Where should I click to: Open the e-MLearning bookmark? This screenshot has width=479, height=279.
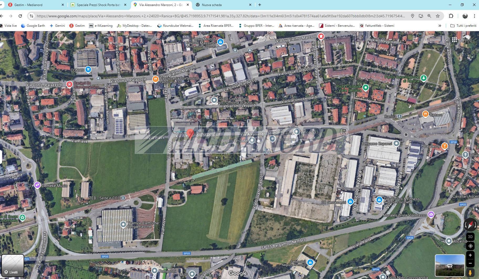101,26
